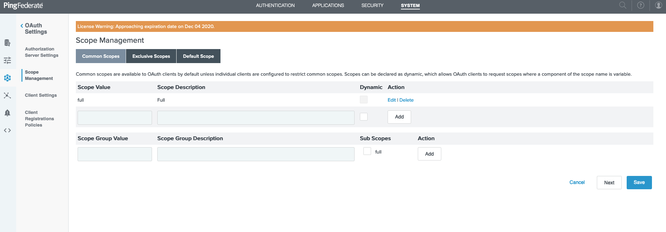Open the network nodes sidebar icon

coord(7,95)
